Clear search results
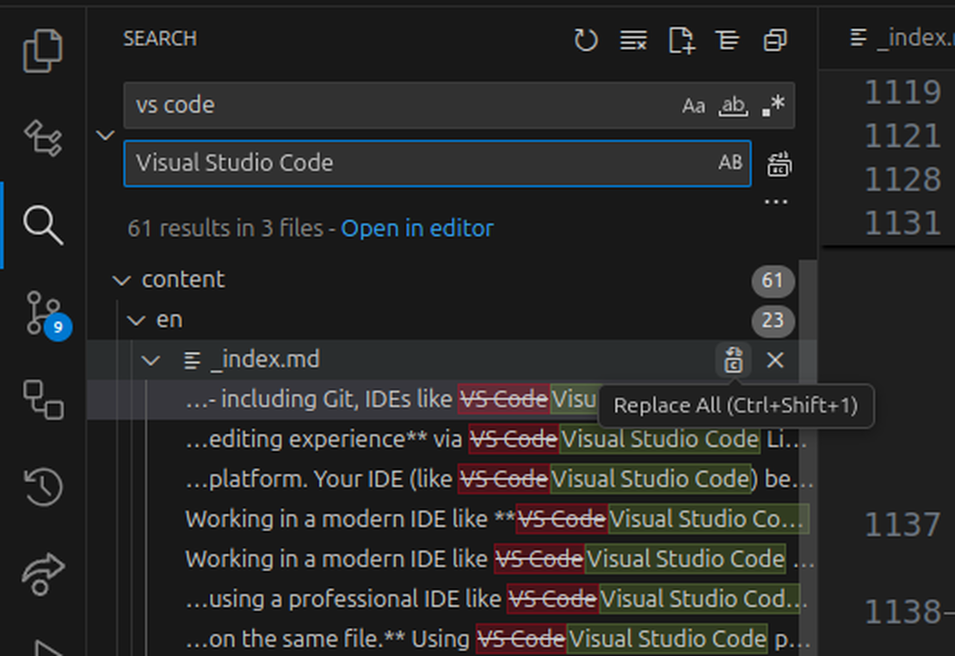955x656 pixels. (x=633, y=40)
